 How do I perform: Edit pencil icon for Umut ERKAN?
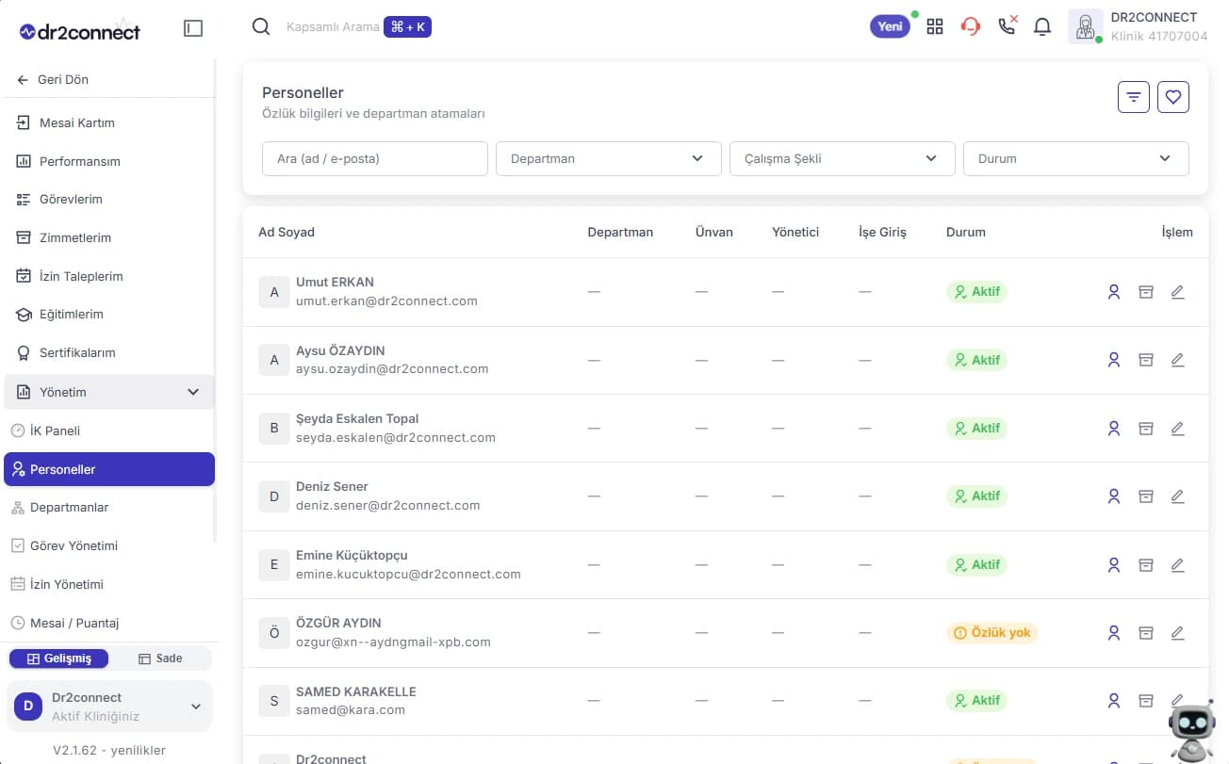[x=1177, y=292]
